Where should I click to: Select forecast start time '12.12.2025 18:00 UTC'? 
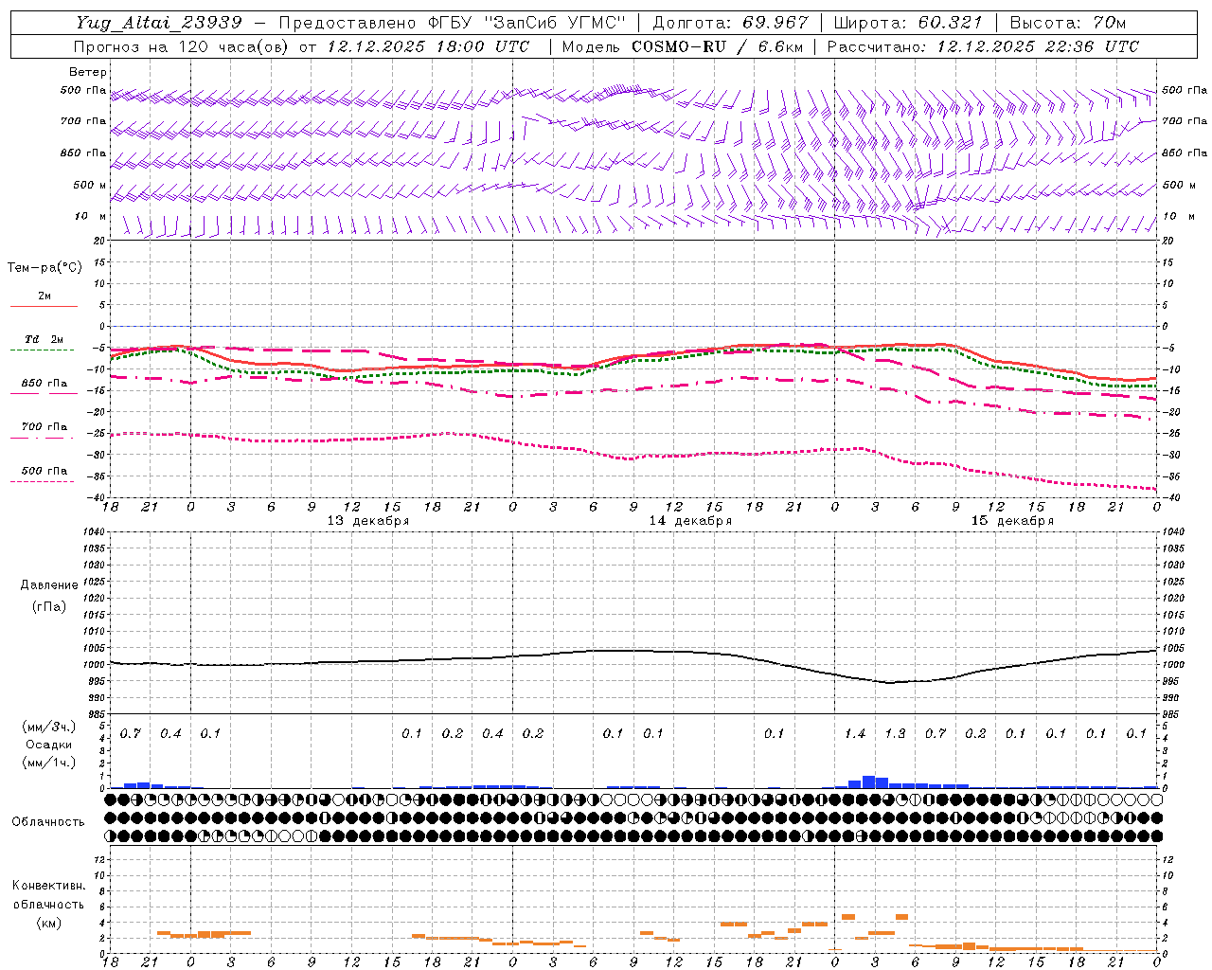429,46
